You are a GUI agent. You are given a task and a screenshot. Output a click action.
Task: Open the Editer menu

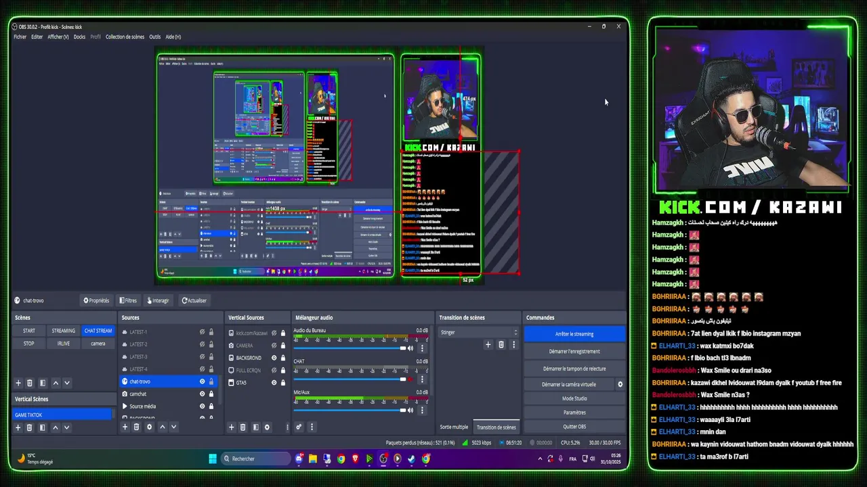37,37
